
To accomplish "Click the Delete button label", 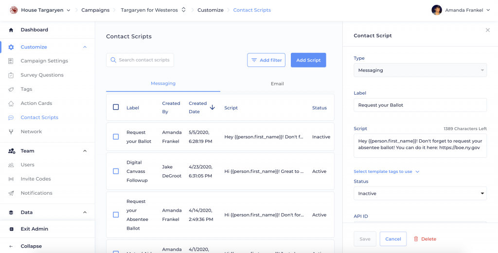I will point(428,239).
